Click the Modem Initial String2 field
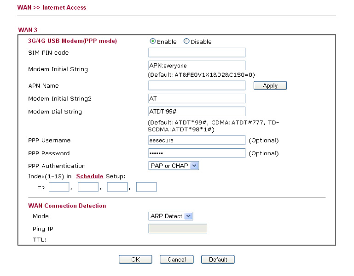Image resolution: width=354 pixels, height=276 pixels. (x=197, y=98)
